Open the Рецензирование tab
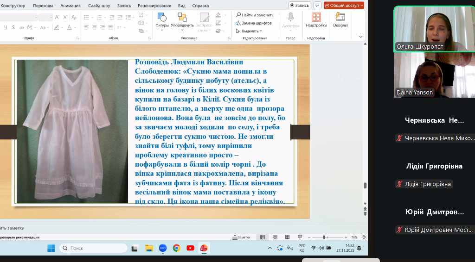This screenshot has width=475, height=262. [153, 6]
